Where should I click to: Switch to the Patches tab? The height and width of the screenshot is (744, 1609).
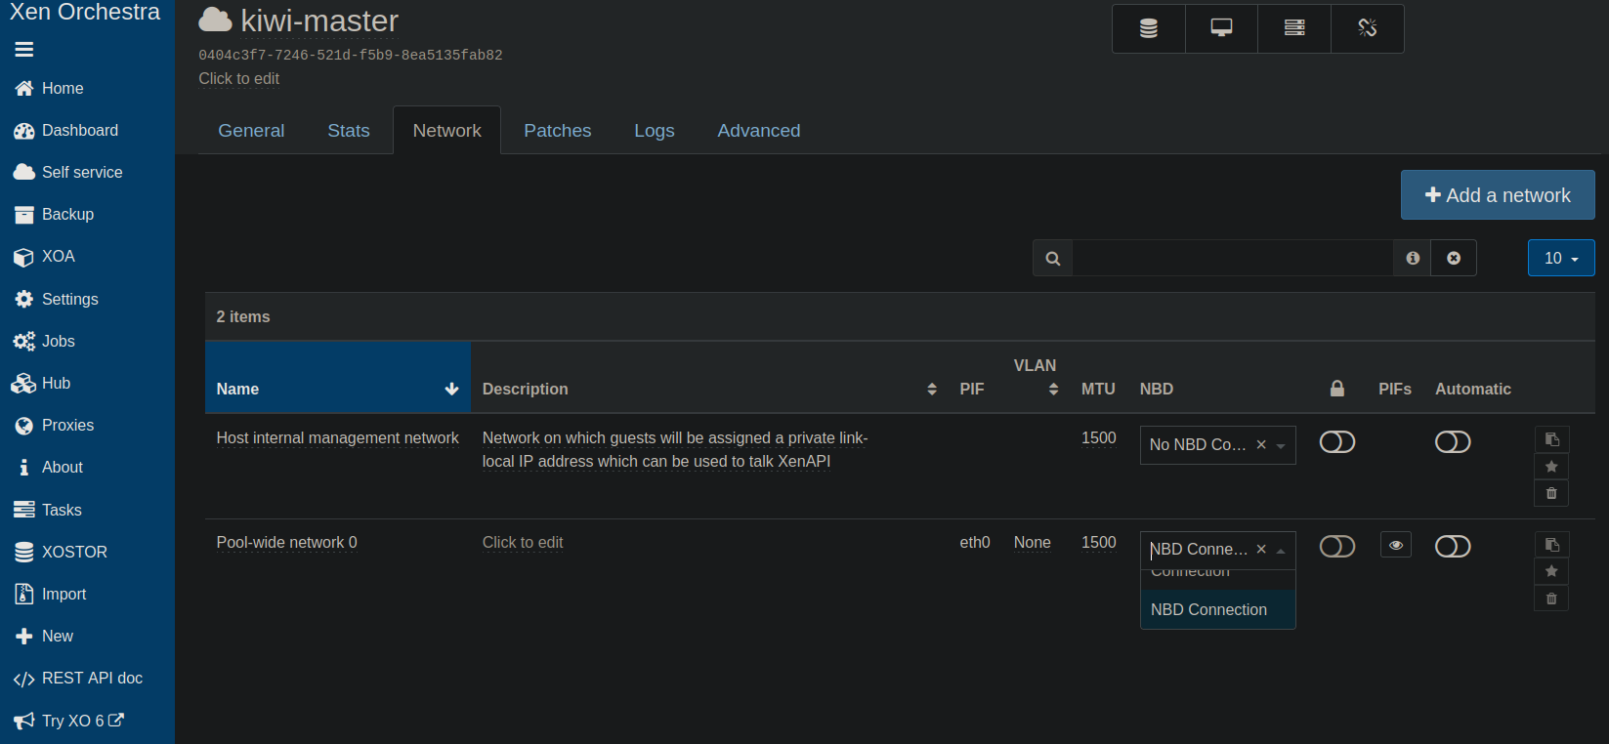pyautogui.click(x=558, y=131)
